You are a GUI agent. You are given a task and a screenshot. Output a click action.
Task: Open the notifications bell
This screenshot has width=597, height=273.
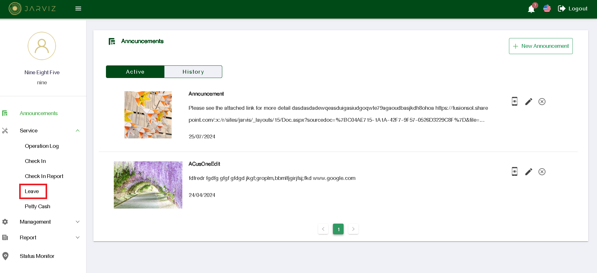[531, 9]
